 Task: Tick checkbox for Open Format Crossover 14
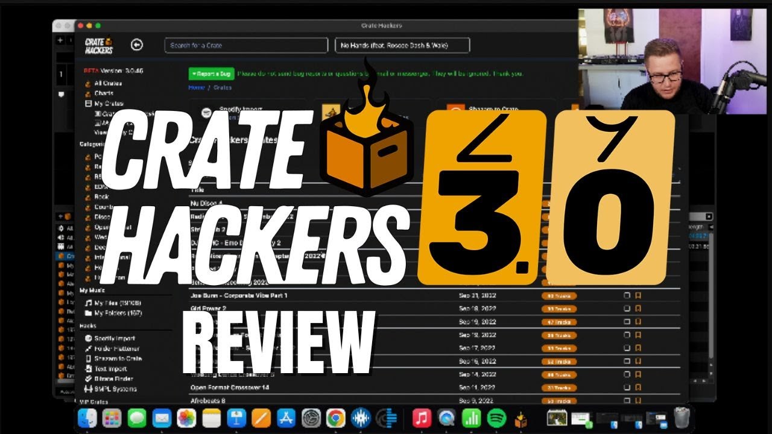click(627, 388)
